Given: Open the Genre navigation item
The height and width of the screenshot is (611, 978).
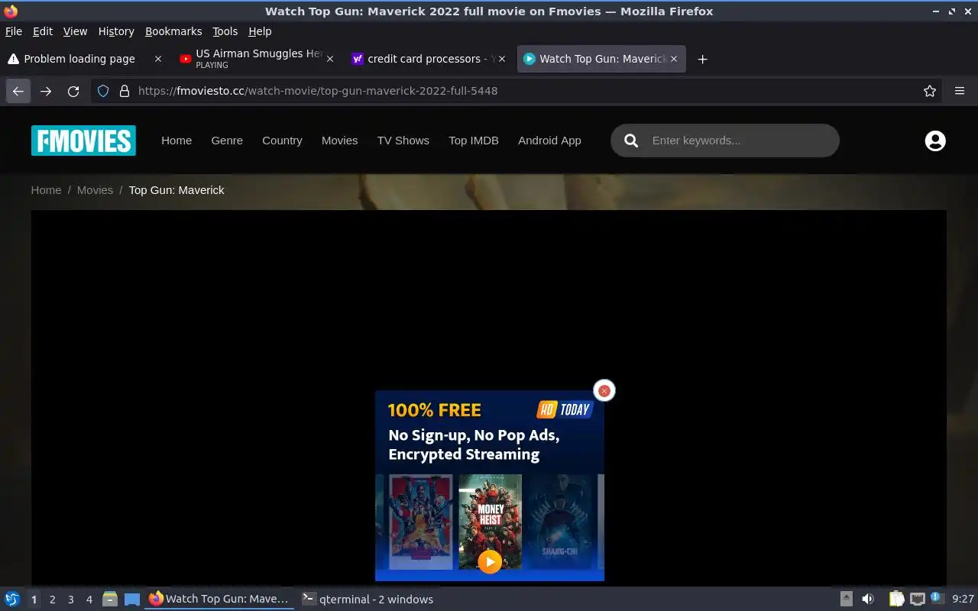Looking at the screenshot, I should (227, 141).
